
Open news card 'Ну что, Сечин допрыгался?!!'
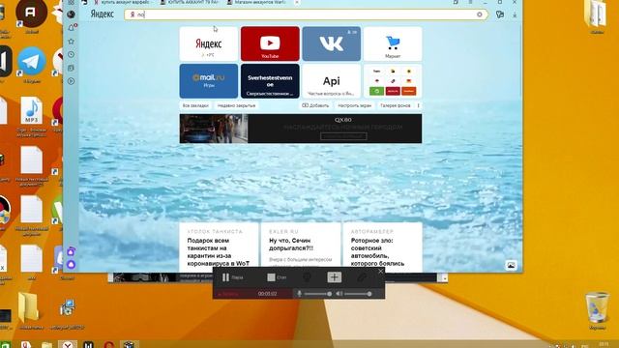pyautogui.click(x=301, y=247)
